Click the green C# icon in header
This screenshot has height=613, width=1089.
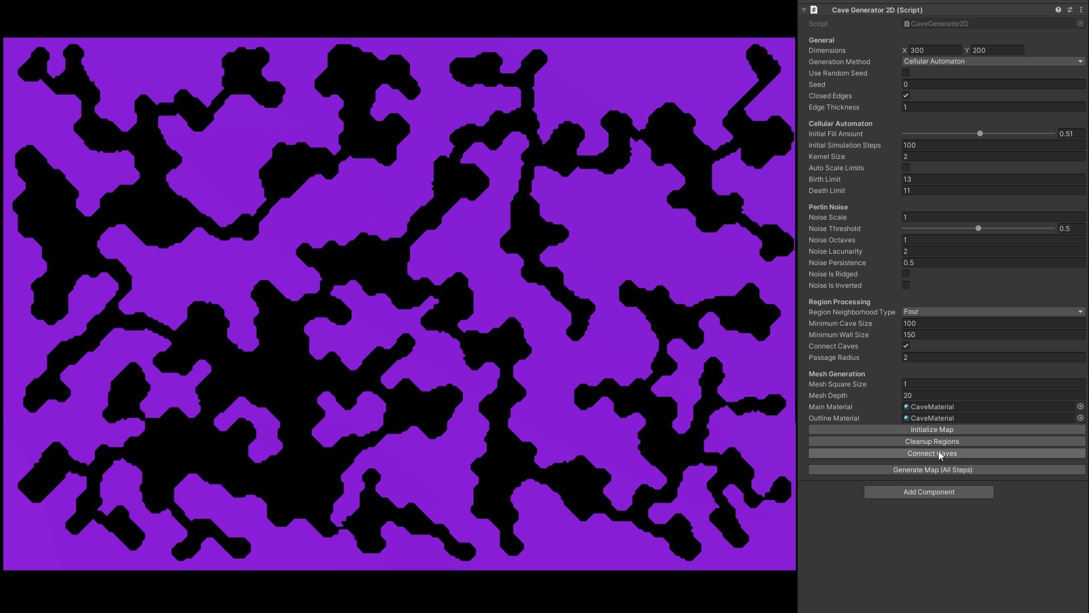815,10
